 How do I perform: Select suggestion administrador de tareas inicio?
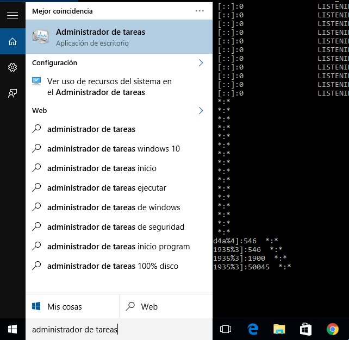click(119, 168)
